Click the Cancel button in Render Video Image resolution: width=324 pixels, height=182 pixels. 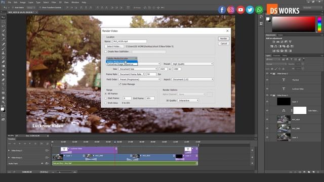tap(224, 43)
